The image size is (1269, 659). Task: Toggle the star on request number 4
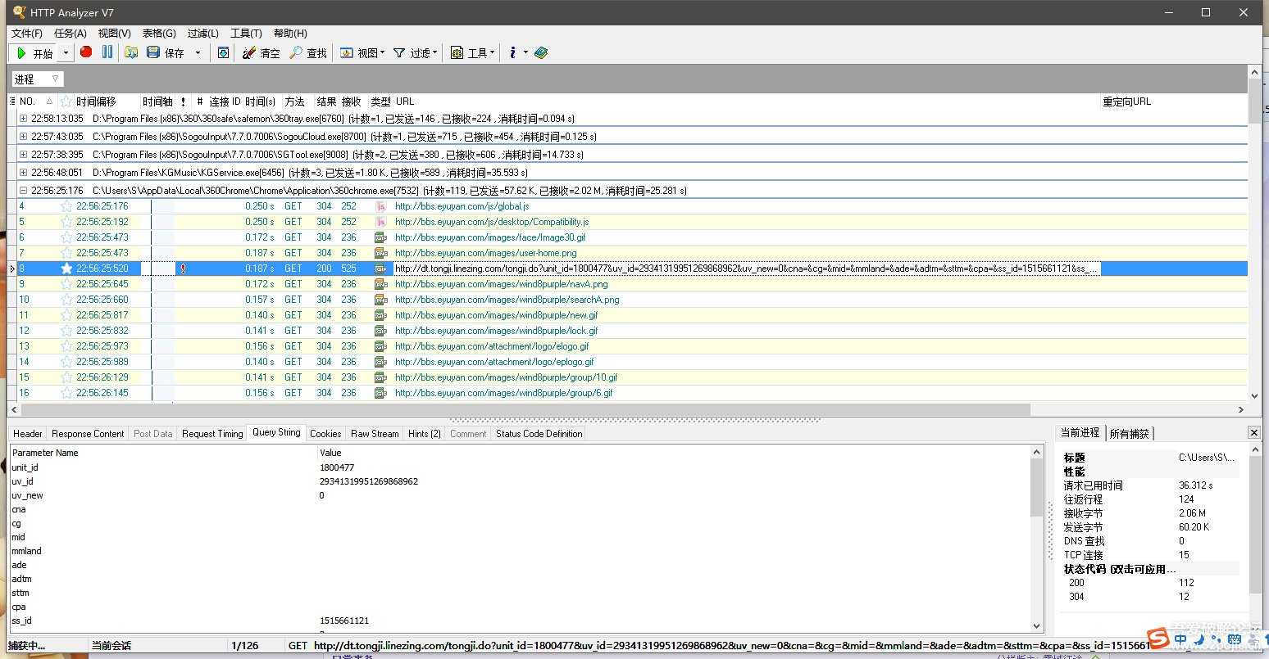coord(66,206)
